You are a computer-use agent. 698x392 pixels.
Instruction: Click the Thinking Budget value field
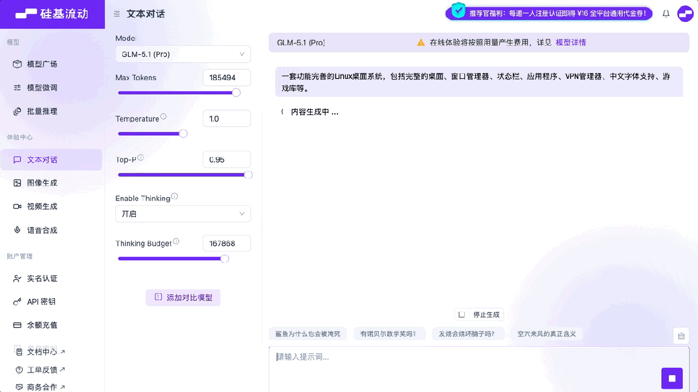coord(227,243)
